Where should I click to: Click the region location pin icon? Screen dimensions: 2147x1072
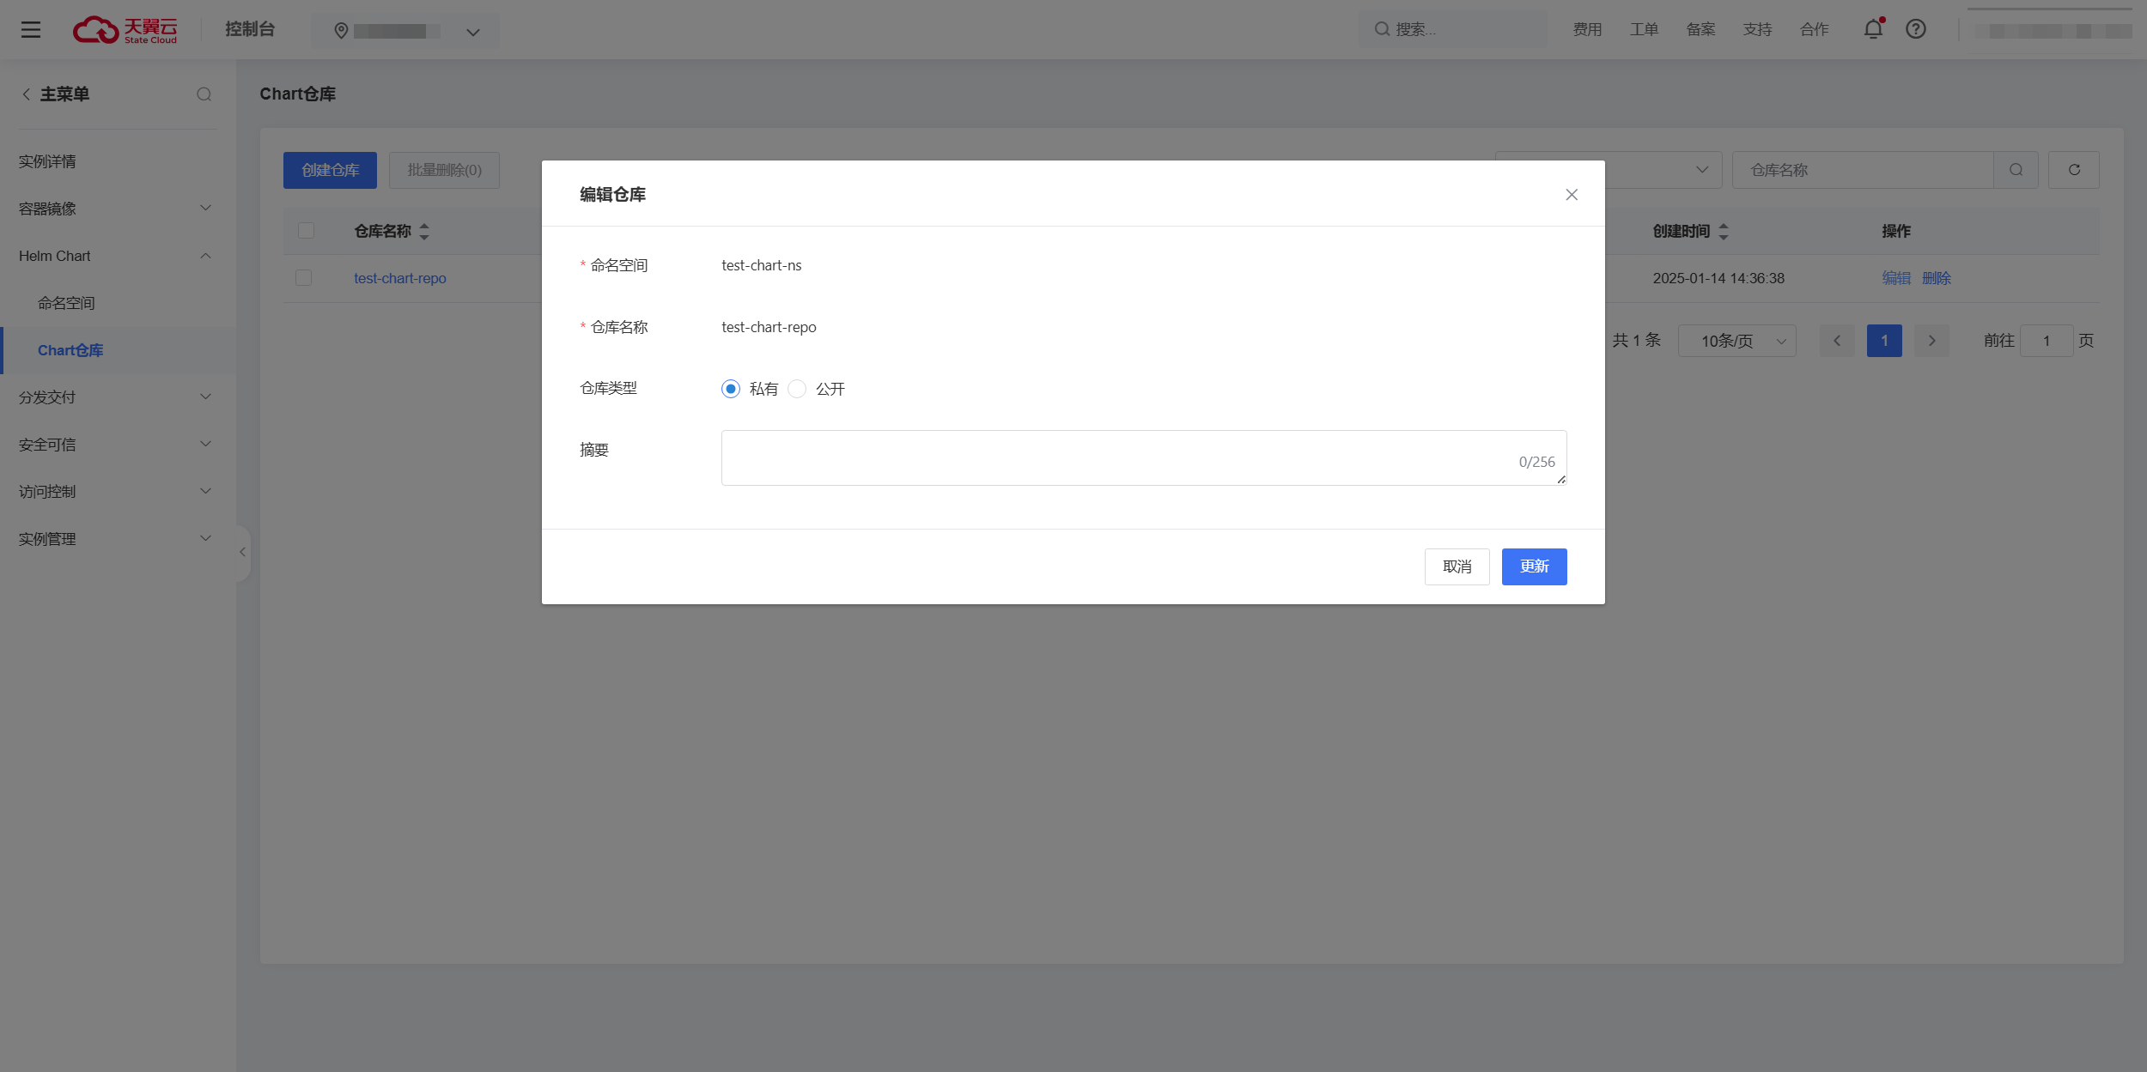(x=341, y=32)
